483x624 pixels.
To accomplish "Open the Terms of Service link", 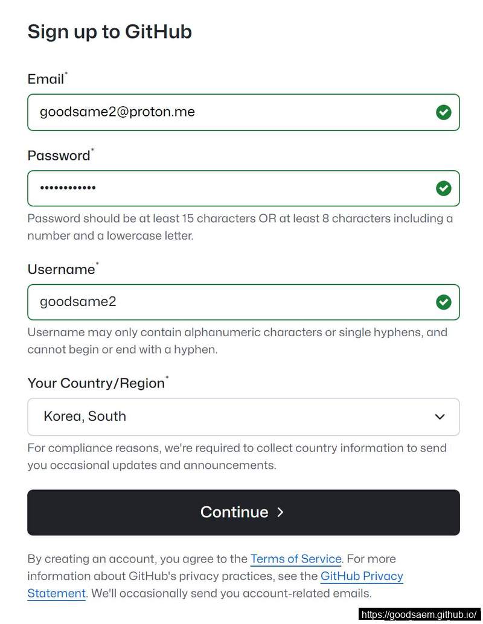I will [295, 559].
